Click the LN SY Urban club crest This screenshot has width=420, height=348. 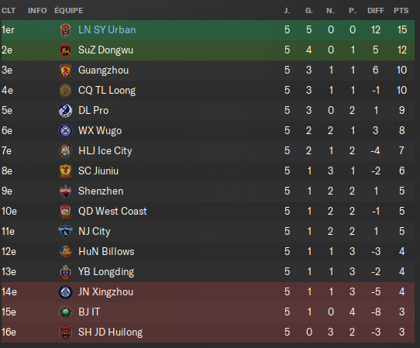point(65,30)
